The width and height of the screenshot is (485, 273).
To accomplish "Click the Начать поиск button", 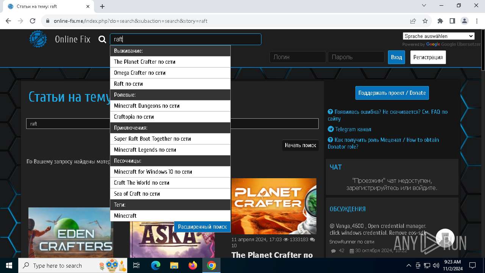I will click(x=300, y=145).
